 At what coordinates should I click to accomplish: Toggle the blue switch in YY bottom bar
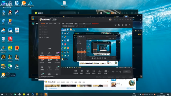pyautogui.click(x=128, y=89)
